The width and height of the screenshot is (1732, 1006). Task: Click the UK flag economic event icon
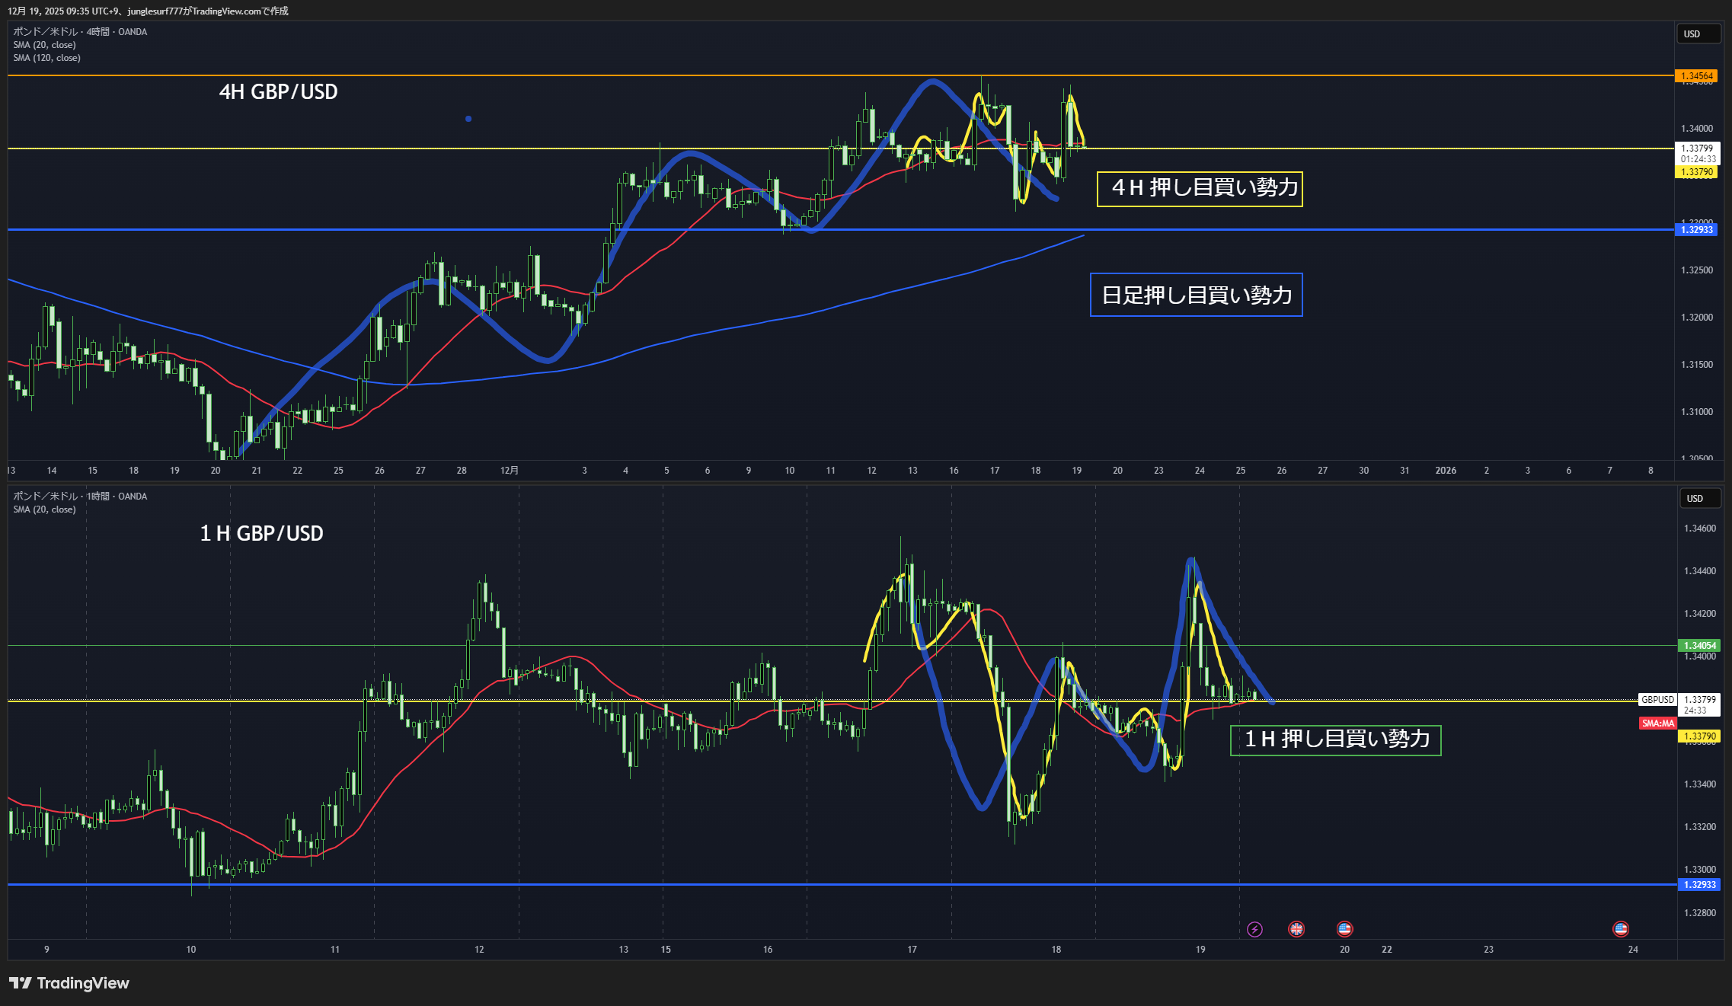coord(1296,929)
